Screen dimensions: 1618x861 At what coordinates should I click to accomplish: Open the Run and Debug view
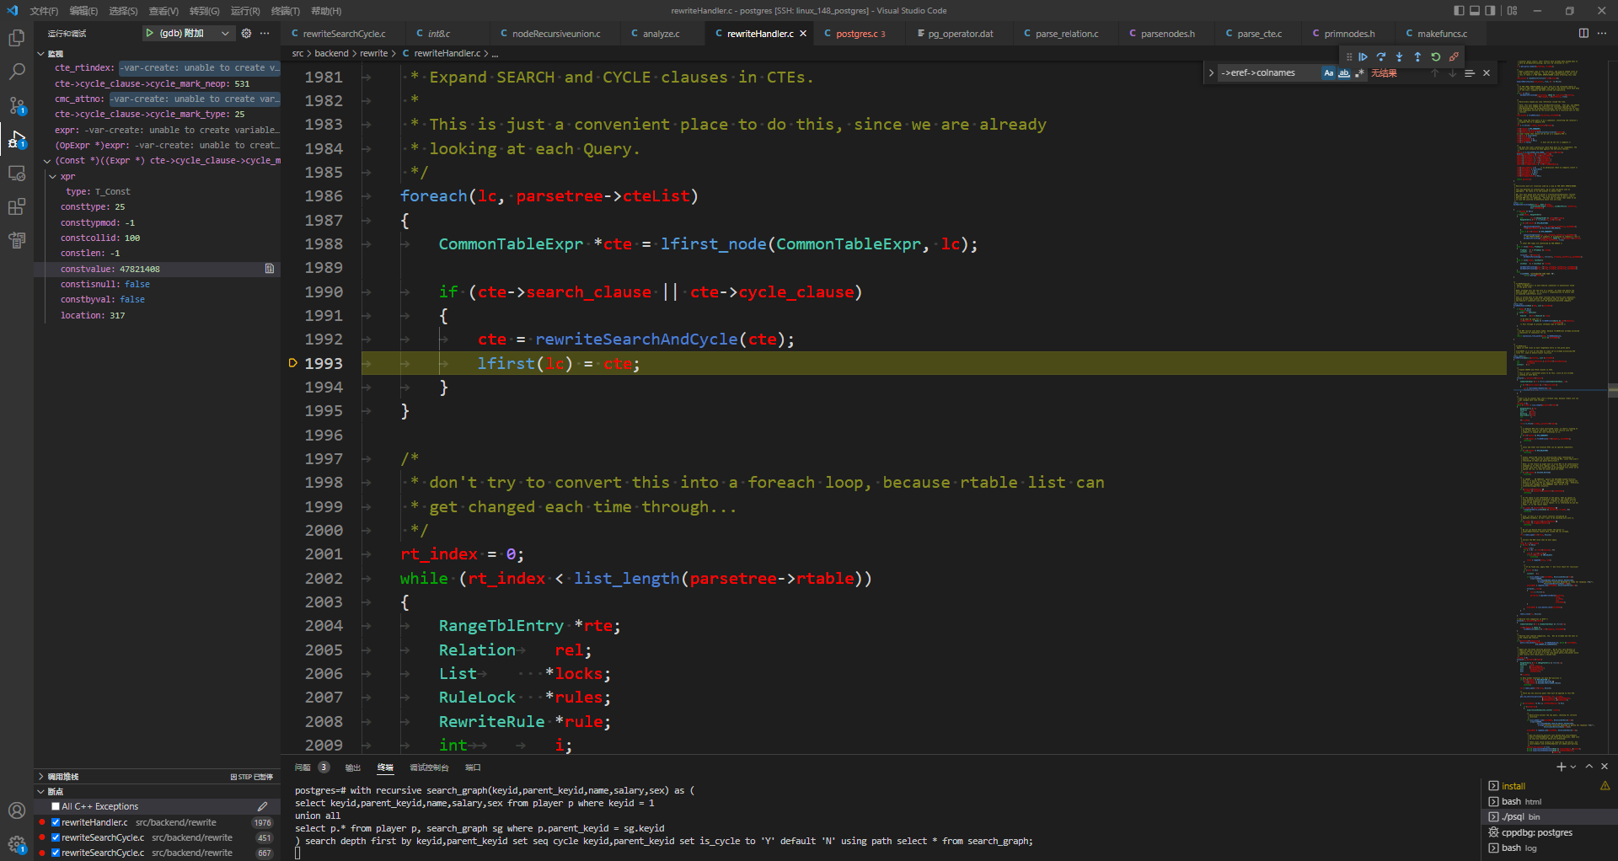pos(17,139)
